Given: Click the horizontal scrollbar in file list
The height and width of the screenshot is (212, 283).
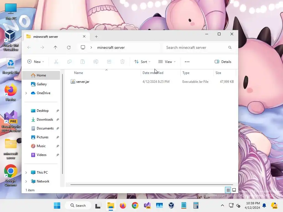Looking at the screenshot, I should [152, 185].
